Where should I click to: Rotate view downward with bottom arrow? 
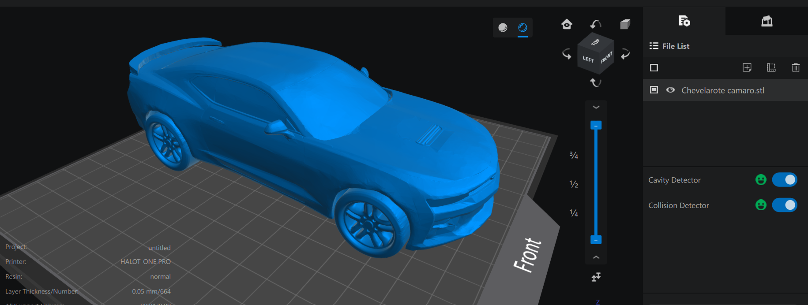point(596,82)
